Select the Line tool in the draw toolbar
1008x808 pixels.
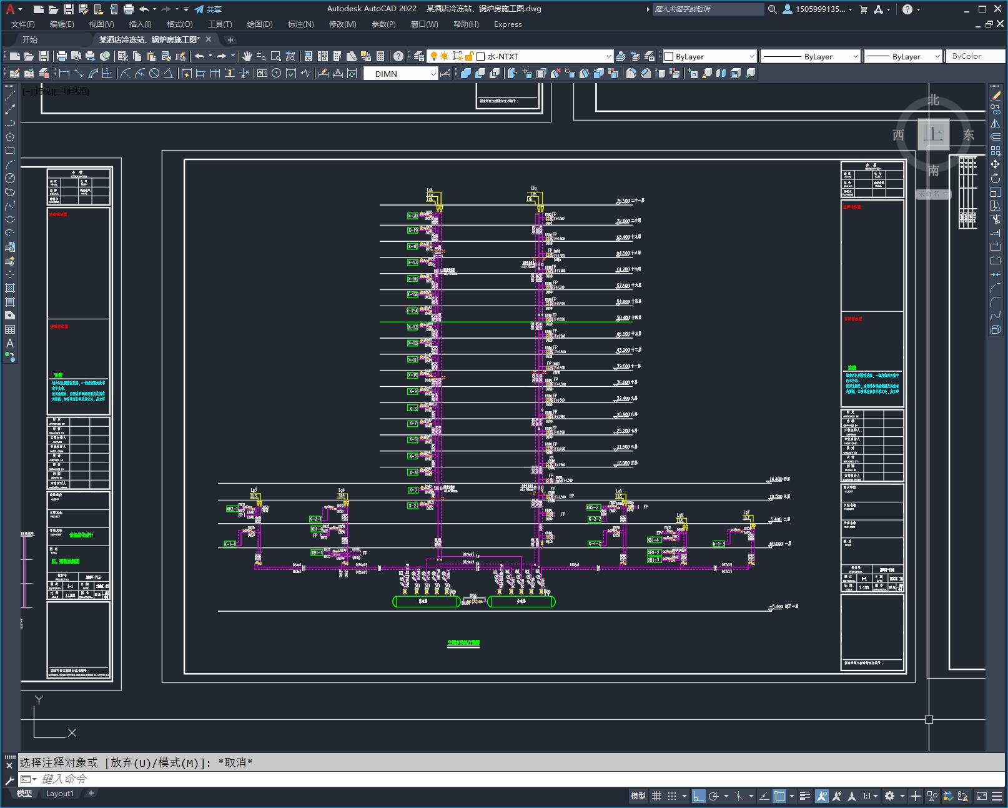tap(10, 96)
